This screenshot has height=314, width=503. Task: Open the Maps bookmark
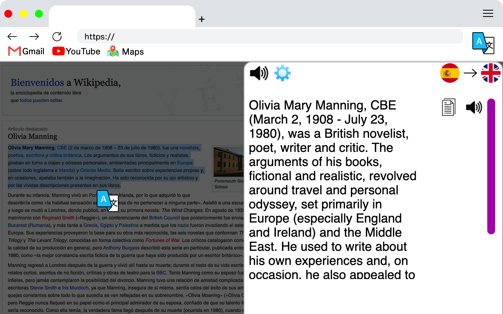tap(125, 51)
